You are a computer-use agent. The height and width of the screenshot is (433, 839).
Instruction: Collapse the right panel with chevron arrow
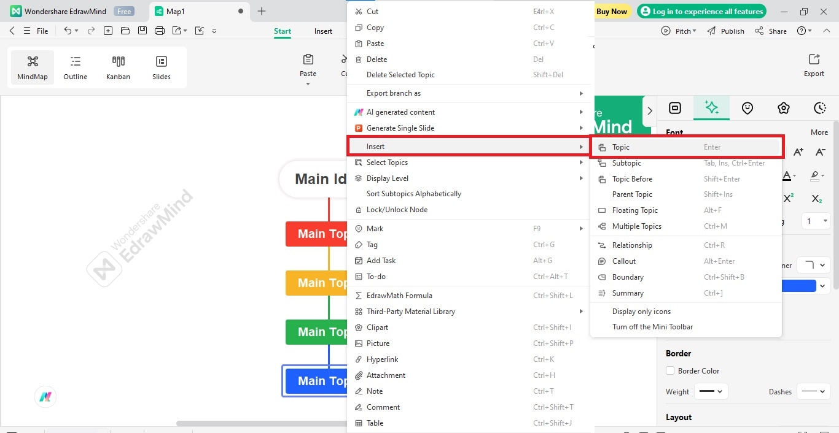[x=650, y=111]
